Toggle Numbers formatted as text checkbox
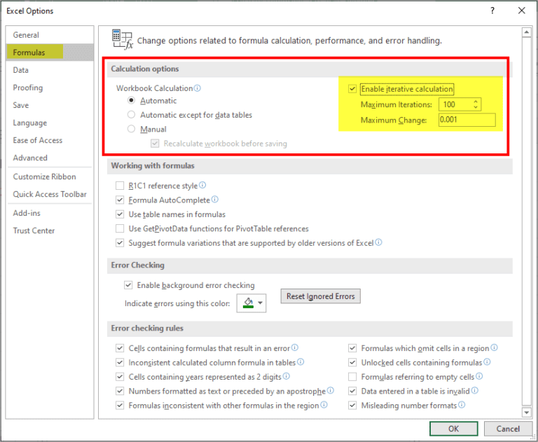The width and height of the screenshot is (538, 442). 120,391
